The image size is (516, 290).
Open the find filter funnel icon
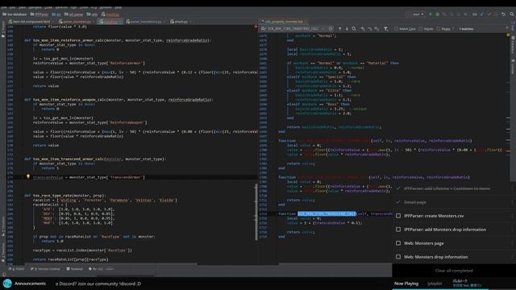pyautogui.click(x=385, y=29)
